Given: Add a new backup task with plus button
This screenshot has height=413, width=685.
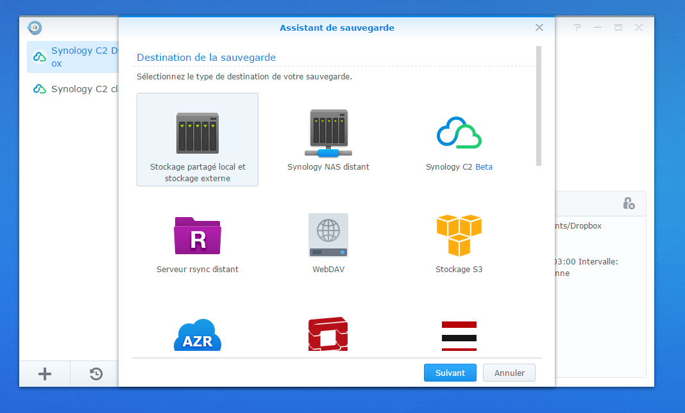Looking at the screenshot, I should point(45,374).
